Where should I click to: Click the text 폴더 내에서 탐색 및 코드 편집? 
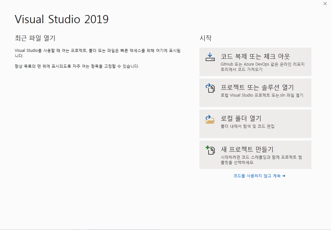pyautogui.click(x=248, y=126)
